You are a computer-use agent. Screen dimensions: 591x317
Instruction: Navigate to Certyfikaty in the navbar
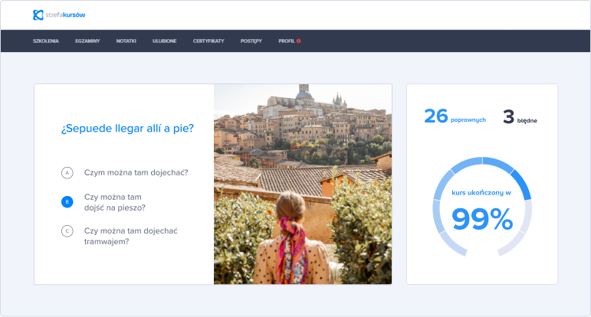point(208,41)
